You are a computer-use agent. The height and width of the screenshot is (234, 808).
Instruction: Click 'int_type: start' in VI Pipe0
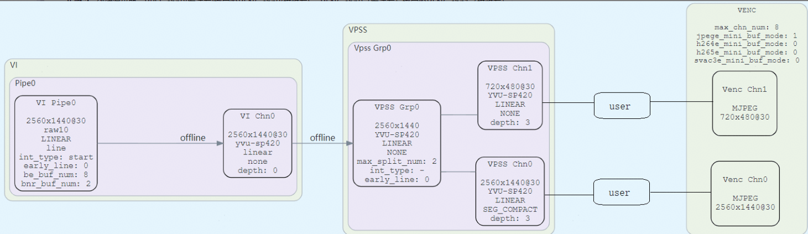point(56,157)
